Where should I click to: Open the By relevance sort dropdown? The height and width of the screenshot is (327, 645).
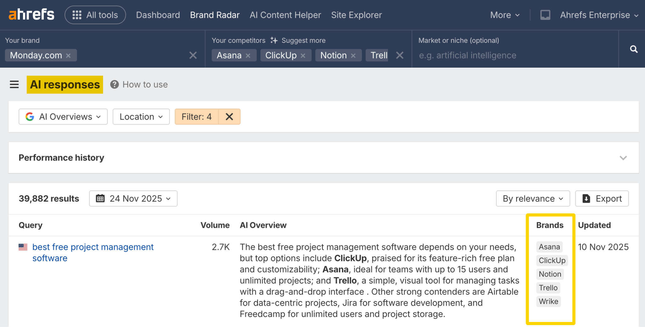533,199
